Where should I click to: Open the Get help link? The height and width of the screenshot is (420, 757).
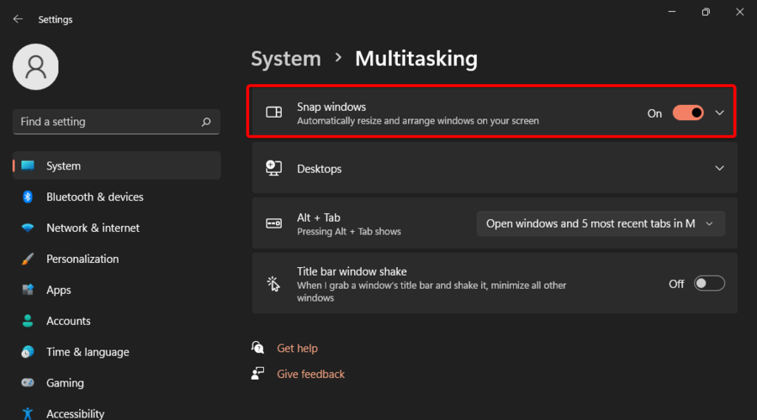[x=297, y=348]
